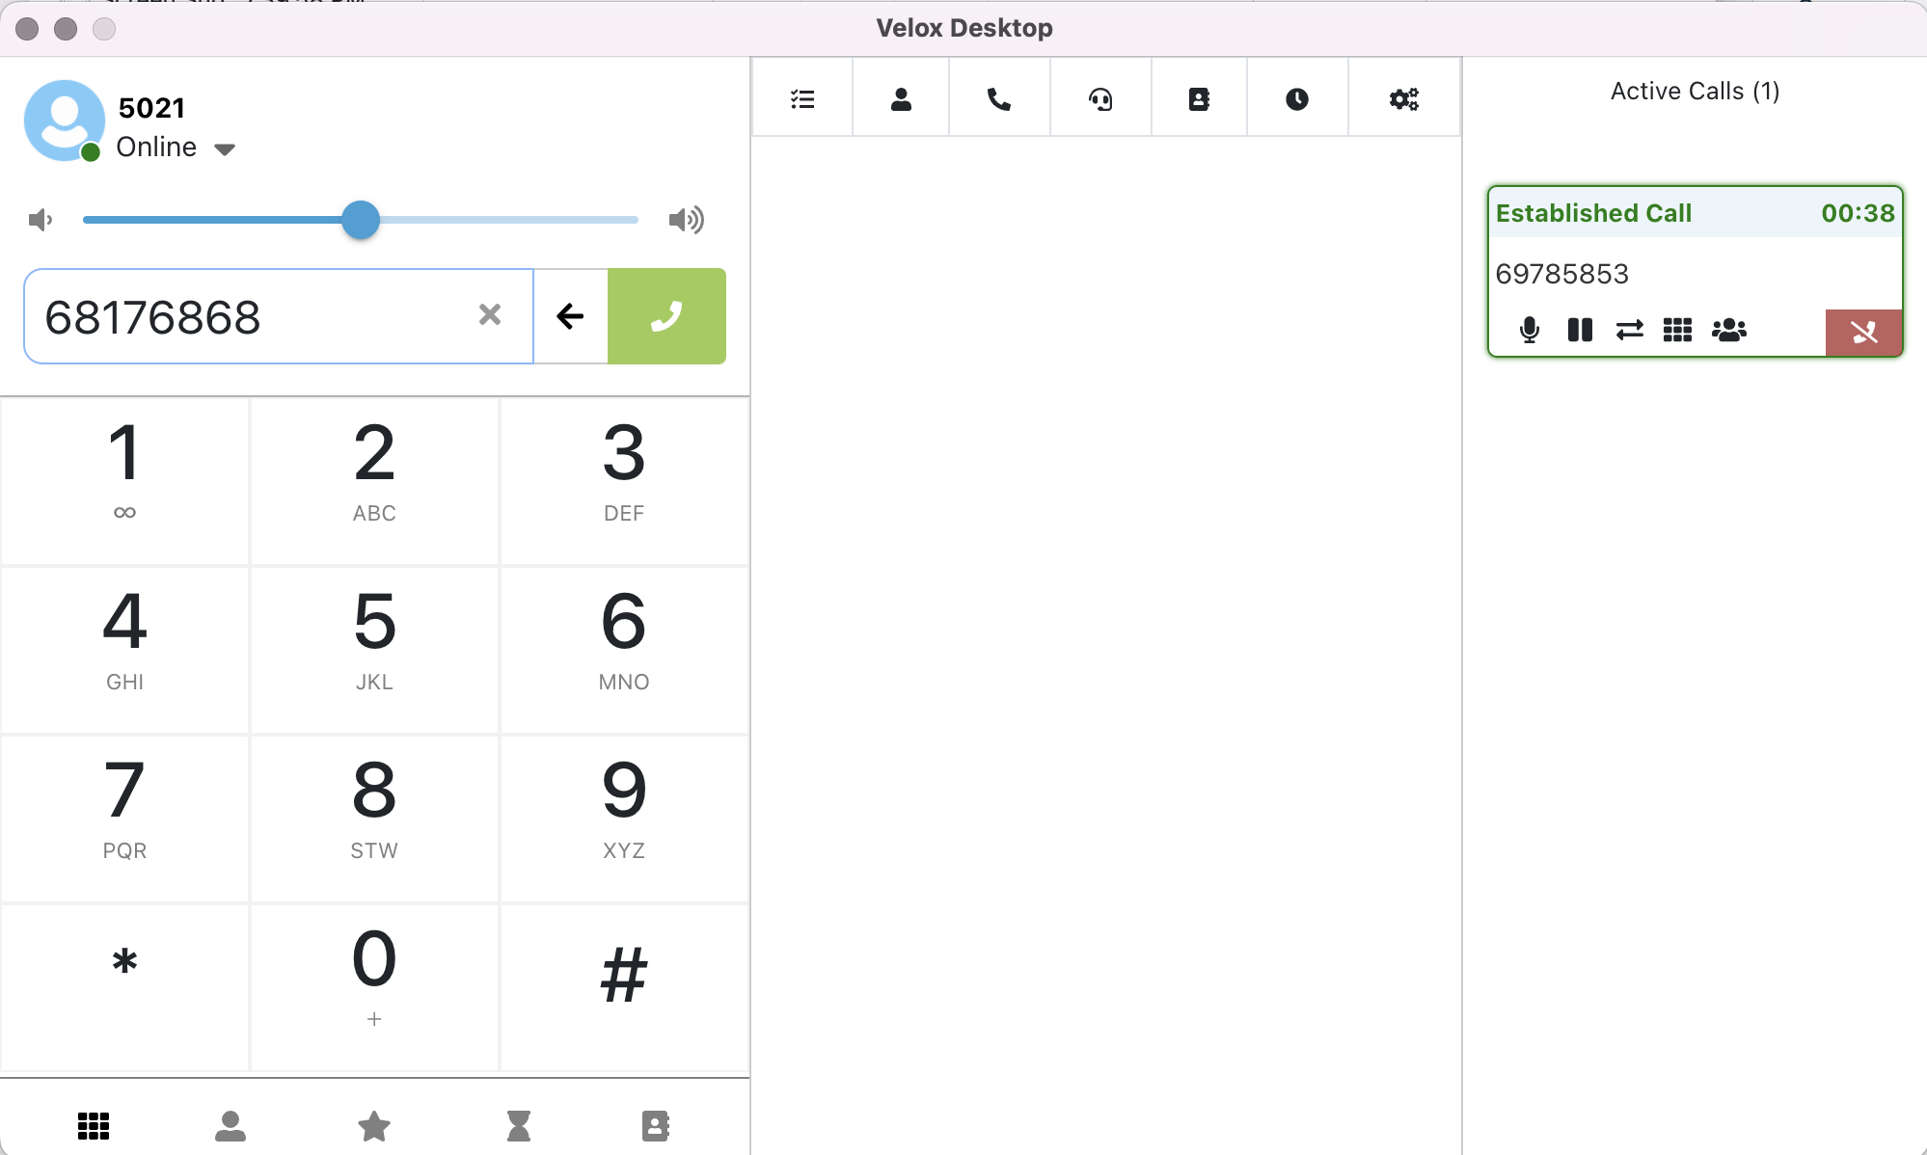Transfer the active call
The height and width of the screenshot is (1155, 1927).
[1629, 330]
